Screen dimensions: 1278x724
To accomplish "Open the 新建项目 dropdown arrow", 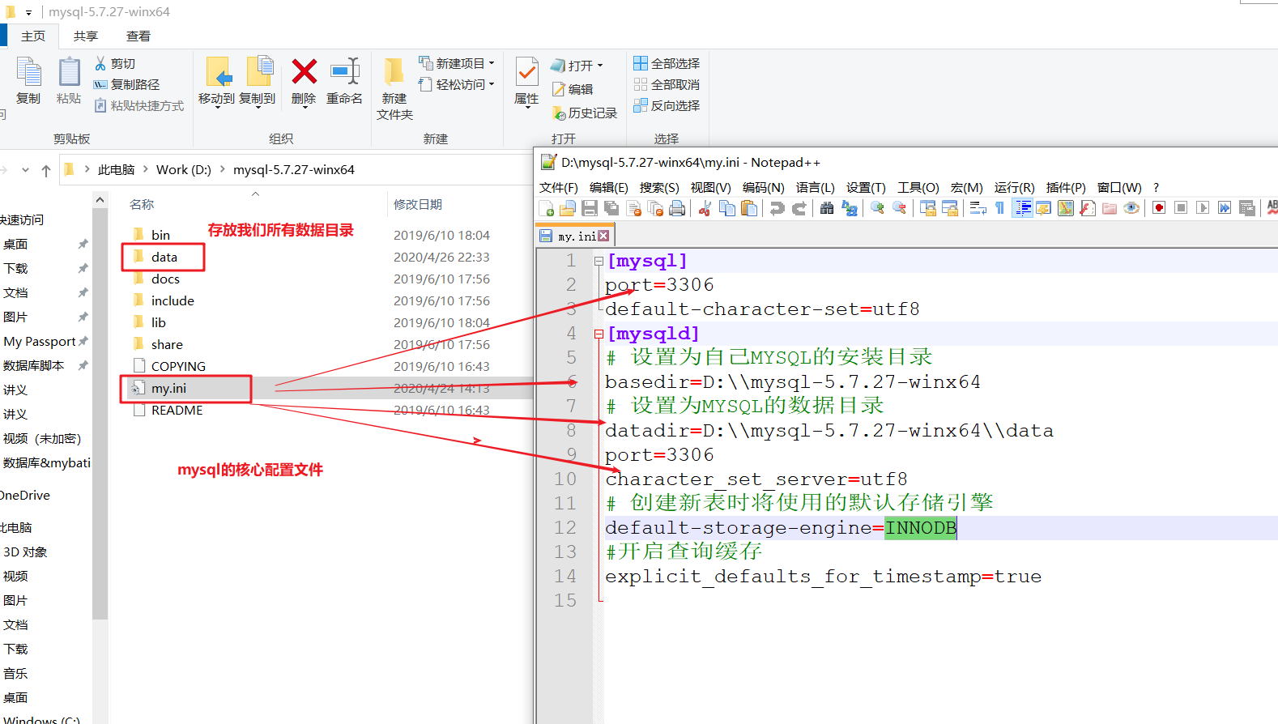I will (492, 63).
